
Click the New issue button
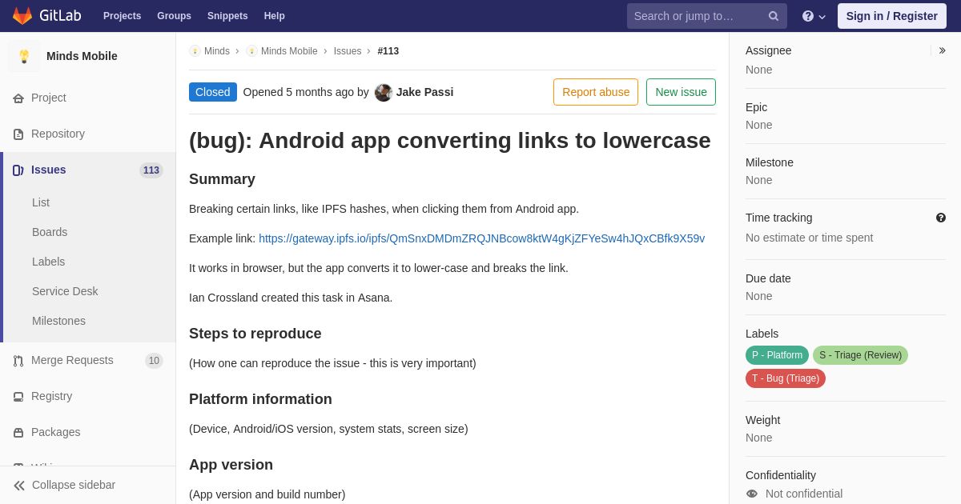(681, 92)
